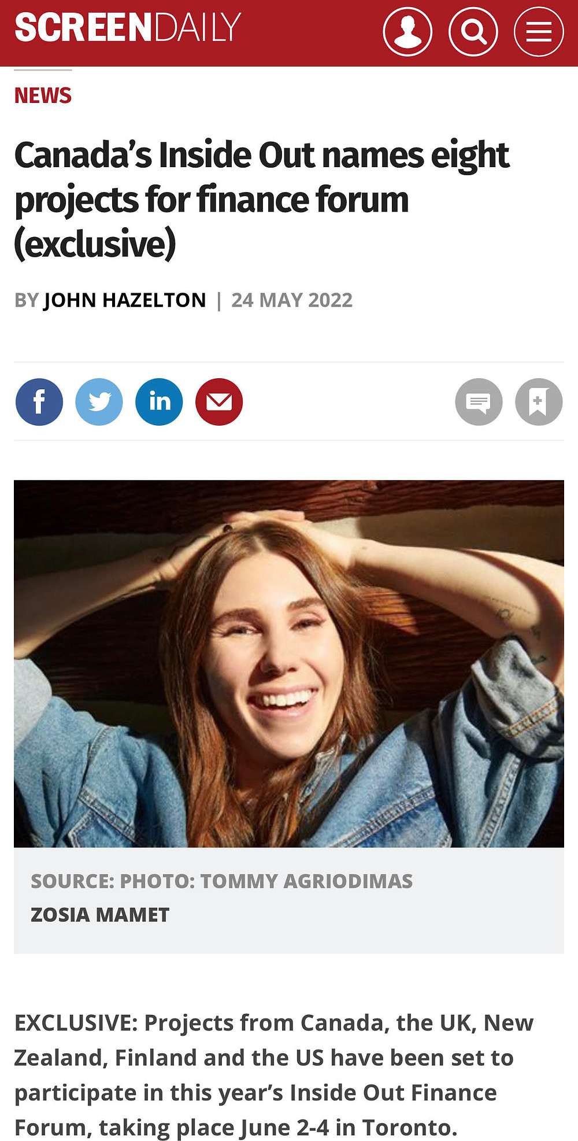This screenshot has height=1141, width=578.
Task: Open the search magnifier icon
Action: click(x=473, y=31)
